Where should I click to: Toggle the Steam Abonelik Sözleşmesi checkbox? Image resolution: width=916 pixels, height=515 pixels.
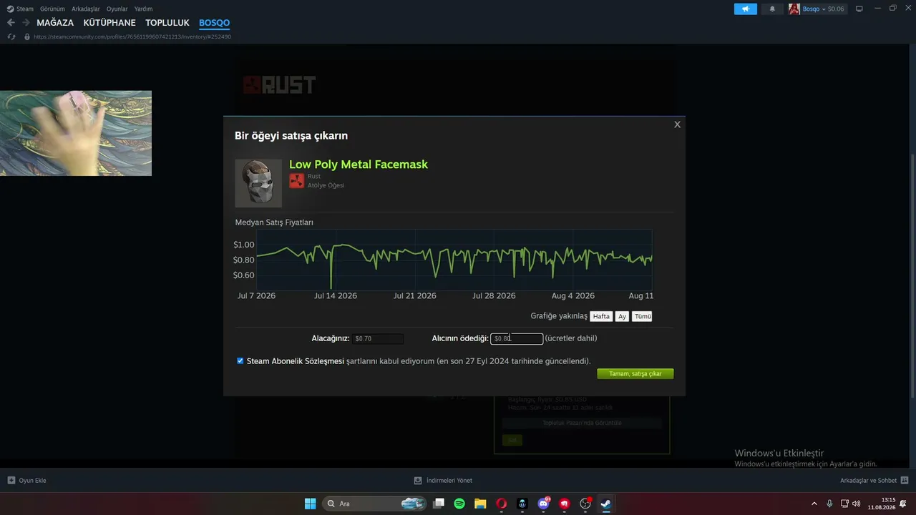(240, 360)
